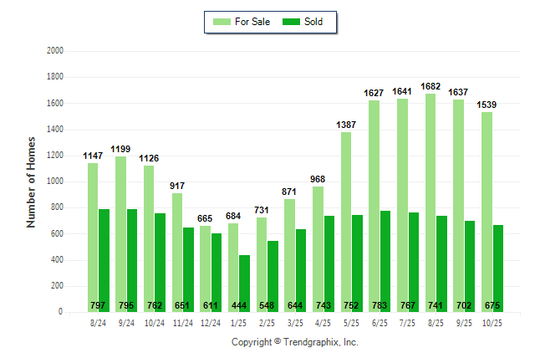Click the 8/24 x-axis label

pos(98,321)
